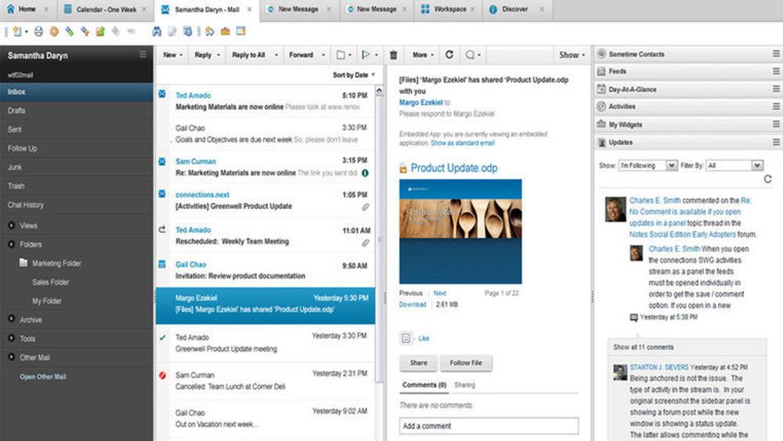Go to Next page of preview
This screenshot has width=783, height=441.
439,293
